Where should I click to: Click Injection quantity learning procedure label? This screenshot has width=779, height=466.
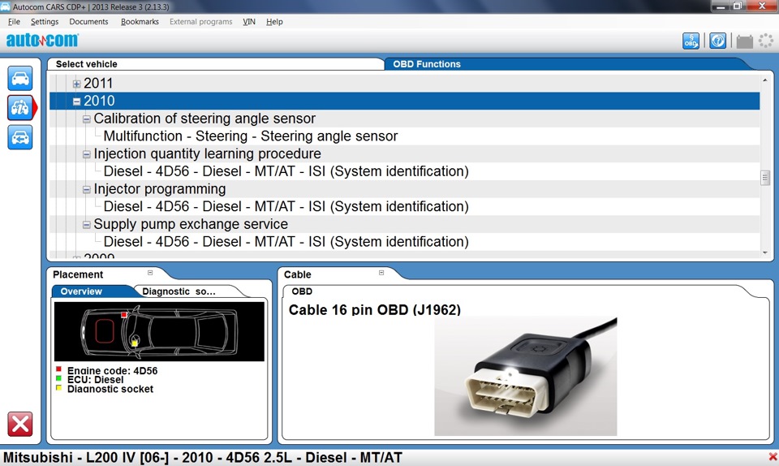(x=207, y=154)
